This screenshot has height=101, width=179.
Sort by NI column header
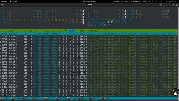click(x=31, y=31)
